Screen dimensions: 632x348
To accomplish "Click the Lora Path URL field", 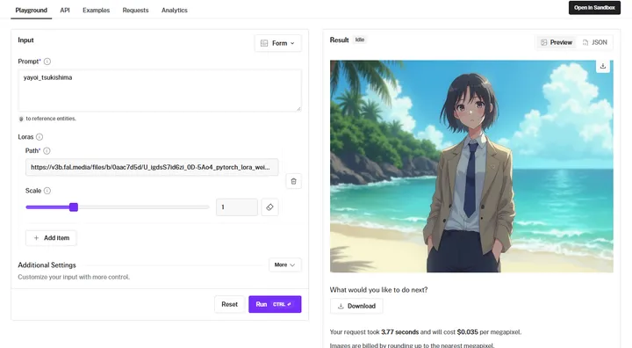I will click(x=152, y=167).
